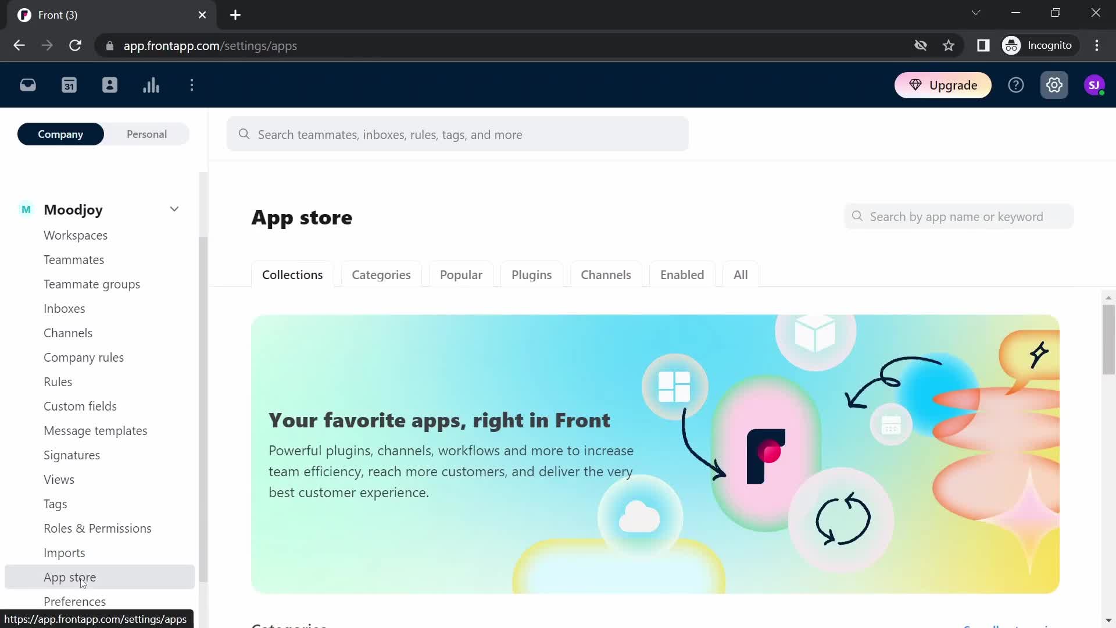
Task: Select the Plugins filter tab
Action: coord(532,274)
